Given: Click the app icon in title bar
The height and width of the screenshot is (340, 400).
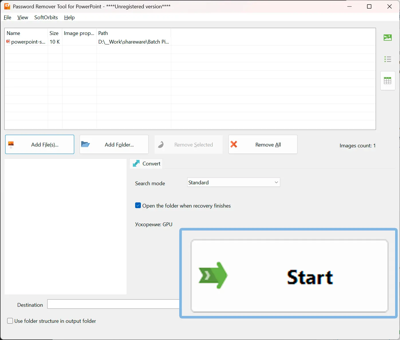Looking at the screenshot, I should pyautogui.click(x=7, y=6).
